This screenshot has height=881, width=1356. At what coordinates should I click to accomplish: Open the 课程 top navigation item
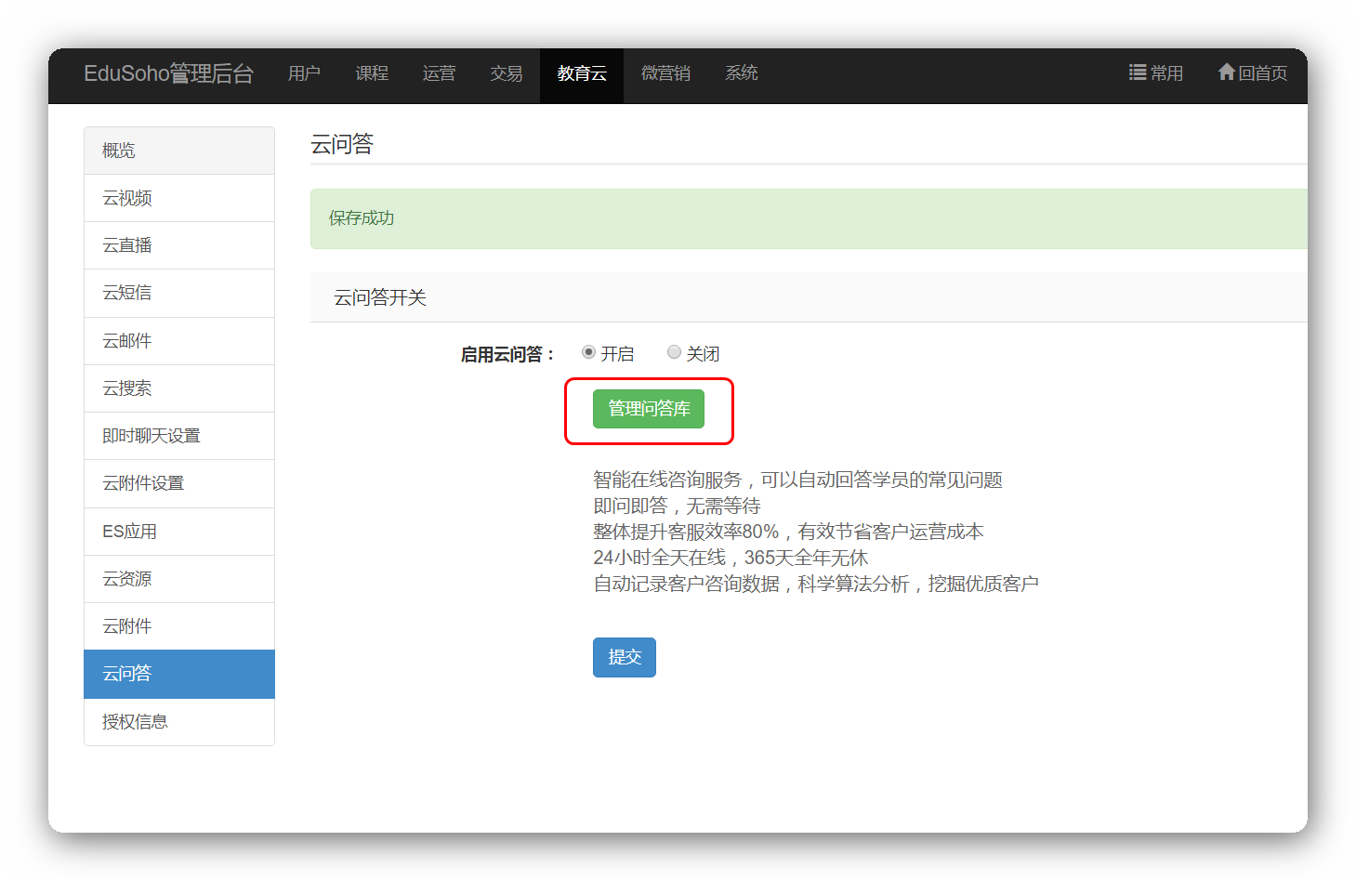[x=372, y=73]
